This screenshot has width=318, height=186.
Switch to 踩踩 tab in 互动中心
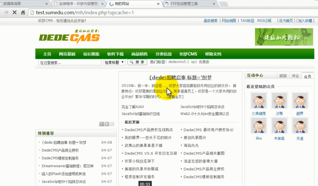click(283, 76)
